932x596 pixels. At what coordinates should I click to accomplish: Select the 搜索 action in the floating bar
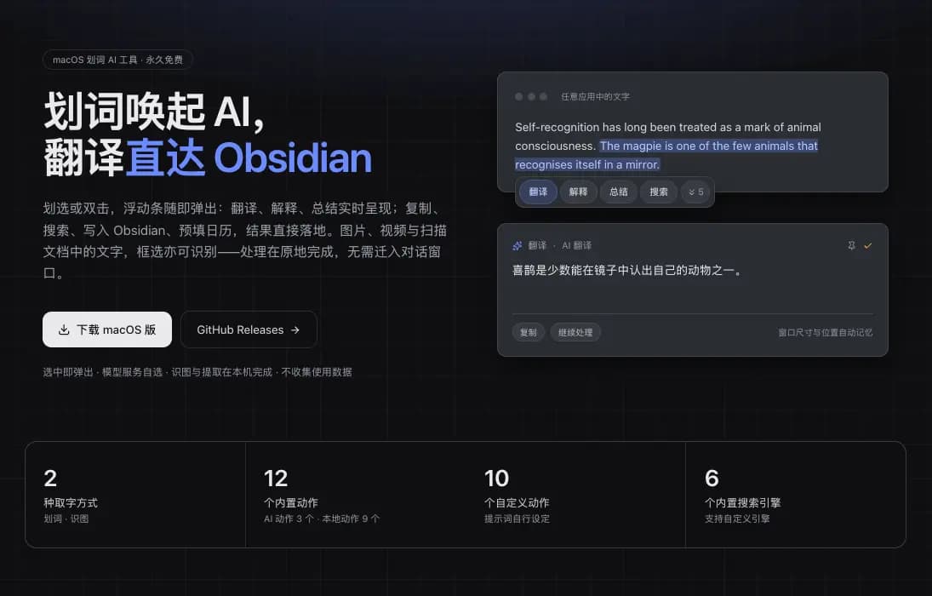click(x=659, y=192)
